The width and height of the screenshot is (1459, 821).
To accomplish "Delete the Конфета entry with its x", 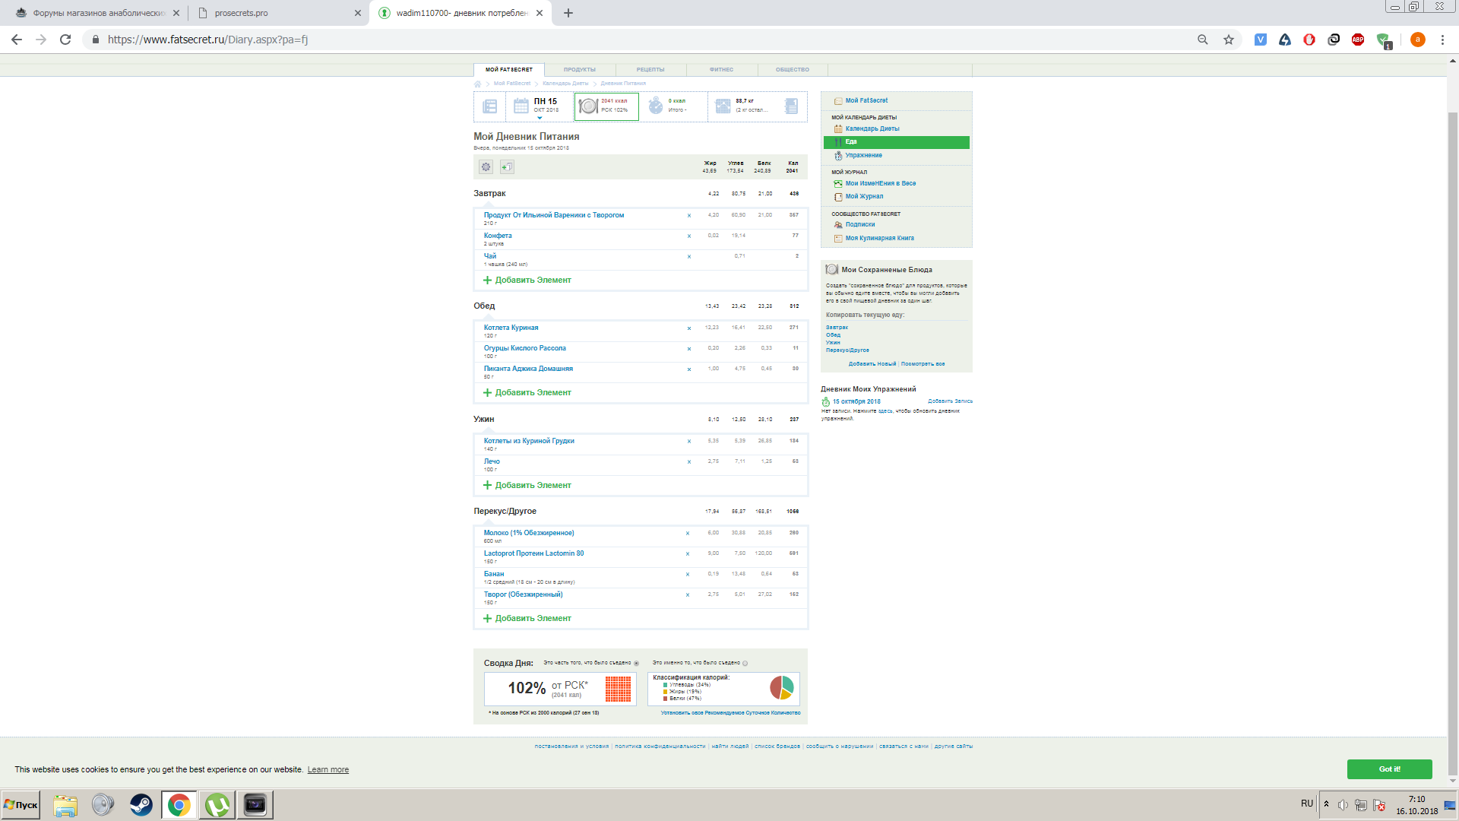I will coord(689,236).
